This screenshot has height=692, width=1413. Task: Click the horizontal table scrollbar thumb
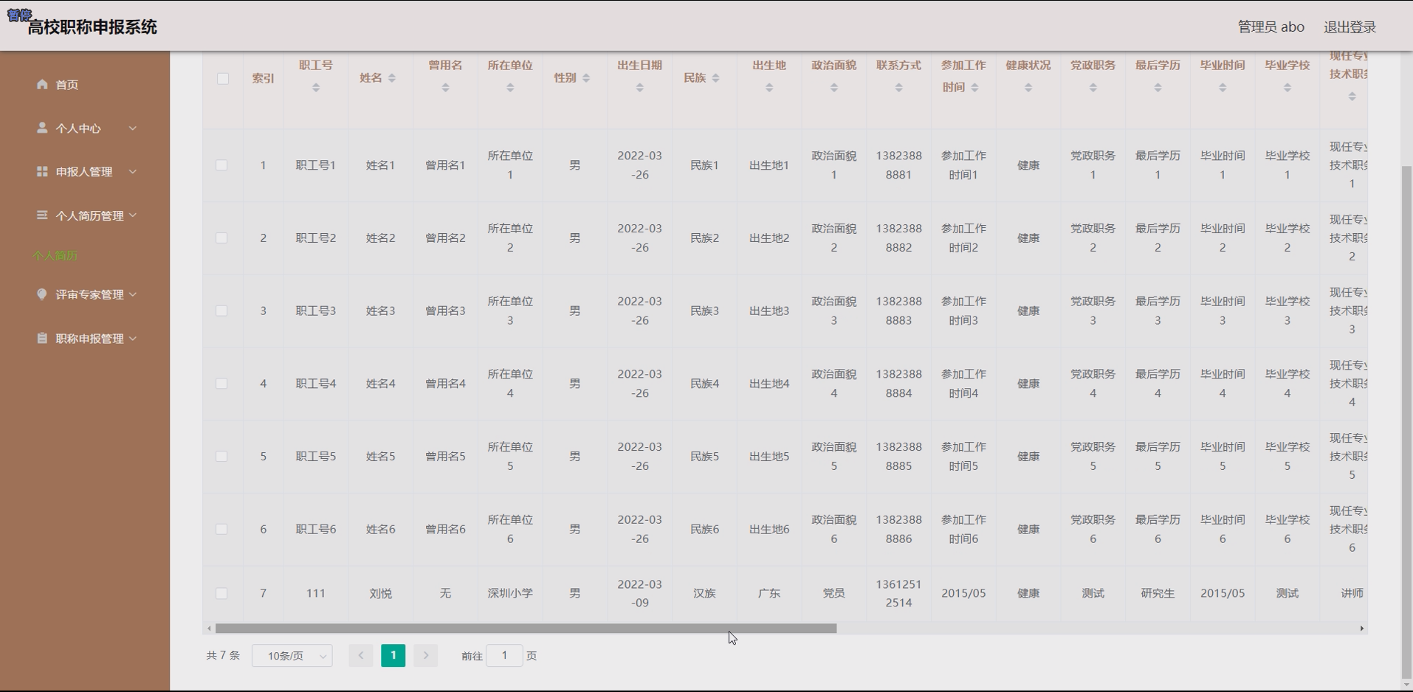526,629
